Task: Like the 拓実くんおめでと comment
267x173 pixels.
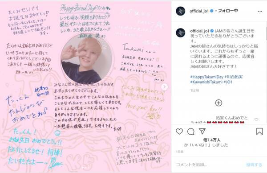Action: pos(256,119)
